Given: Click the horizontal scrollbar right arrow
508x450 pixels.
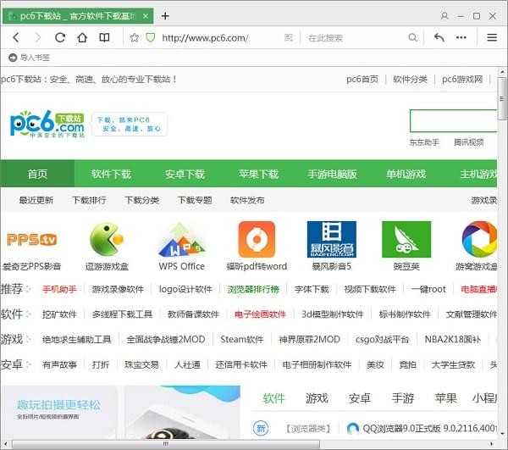Looking at the screenshot, I should pyautogui.click(x=491, y=443).
